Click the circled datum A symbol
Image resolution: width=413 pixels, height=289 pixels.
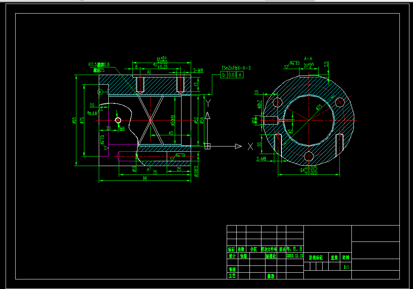100,92
